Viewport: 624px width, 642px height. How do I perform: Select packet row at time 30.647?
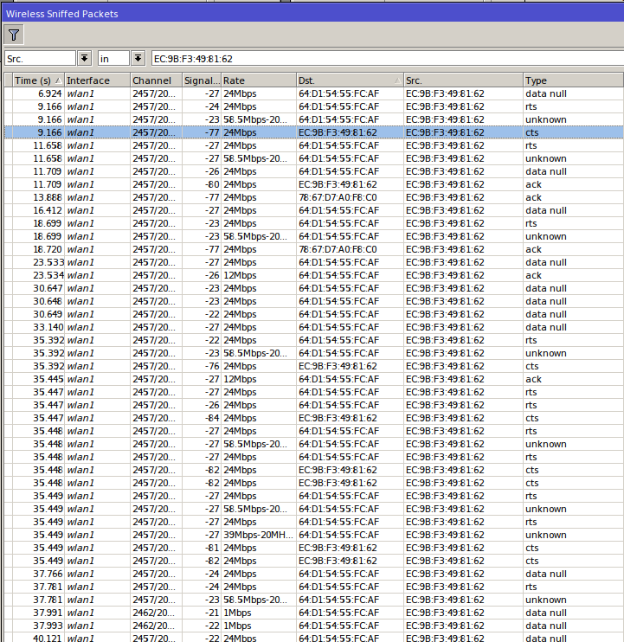[x=314, y=288]
